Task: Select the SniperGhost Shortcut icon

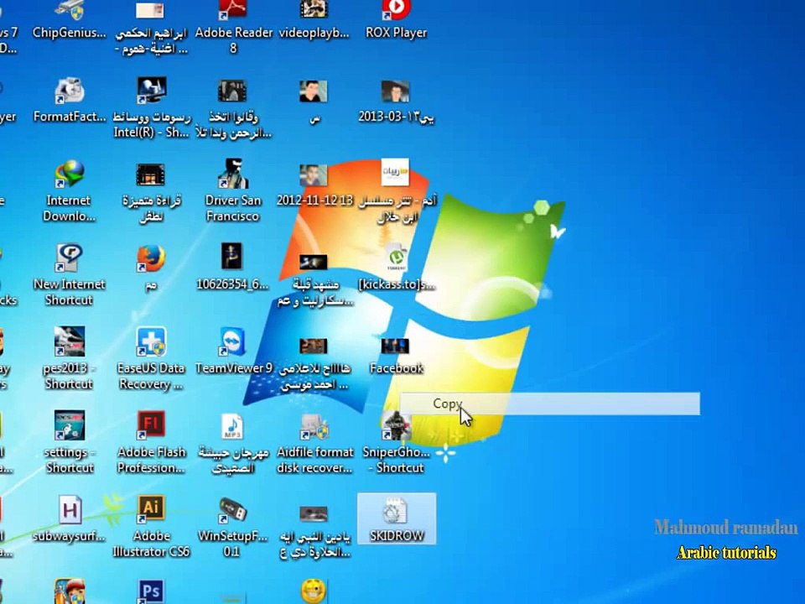Action: coord(396,442)
